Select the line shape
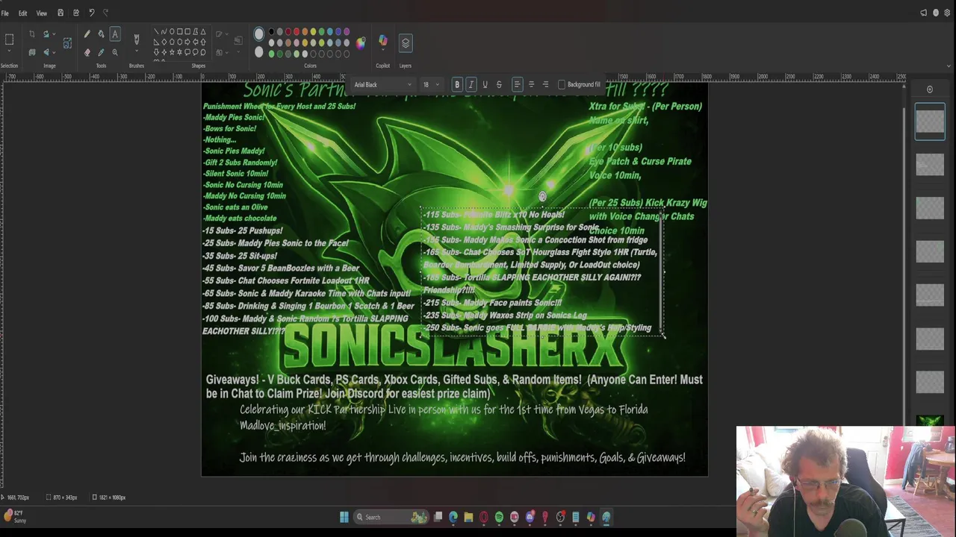The height and width of the screenshot is (537, 956). (156, 32)
